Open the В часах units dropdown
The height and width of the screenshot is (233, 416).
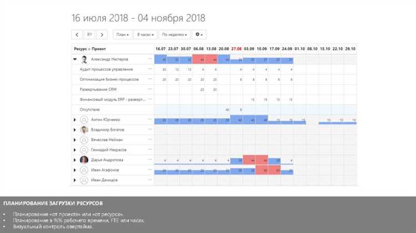145,35
